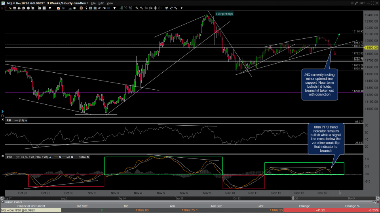Close the RSI indicator panel
380x213 pixels.
[x=2, y=120]
